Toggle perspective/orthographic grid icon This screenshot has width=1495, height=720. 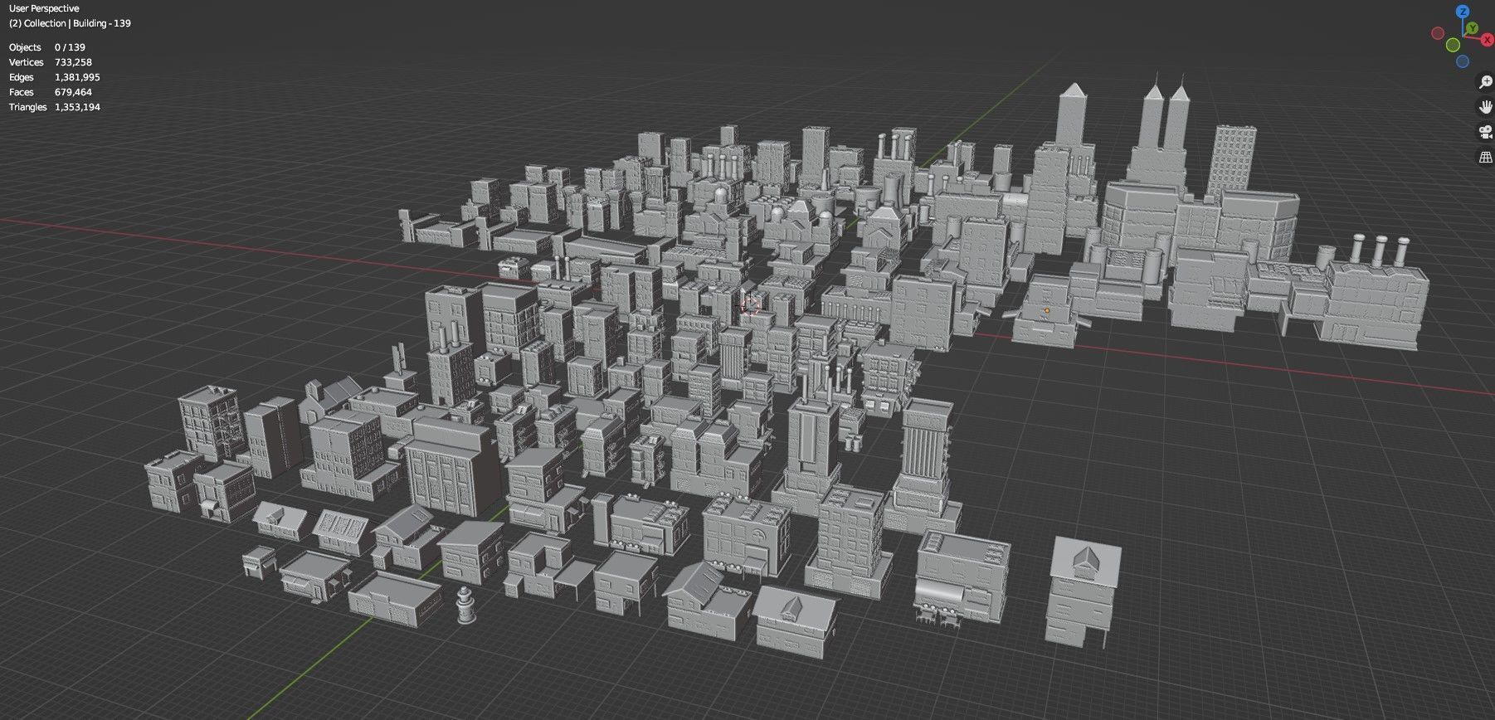(1486, 157)
